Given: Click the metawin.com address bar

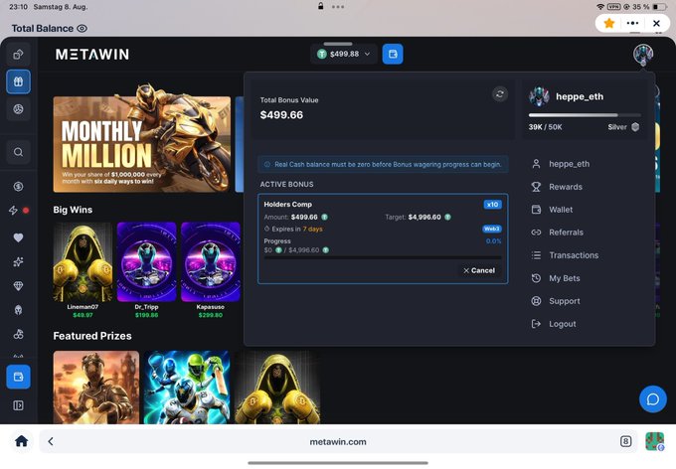Looking at the screenshot, I should (x=338, y=442).
